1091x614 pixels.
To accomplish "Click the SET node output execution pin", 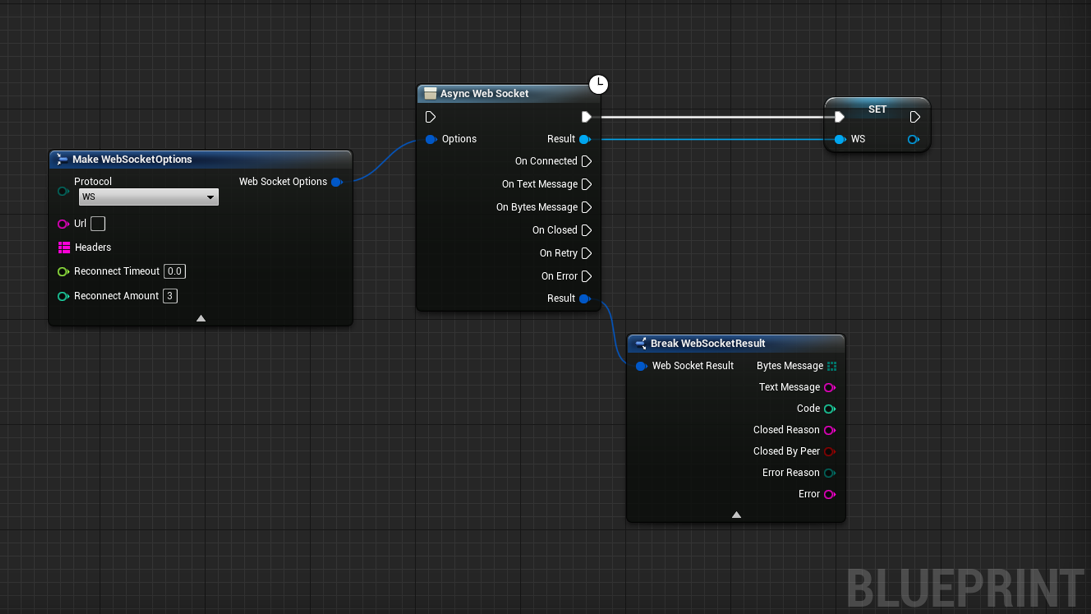I will [914, 117].
